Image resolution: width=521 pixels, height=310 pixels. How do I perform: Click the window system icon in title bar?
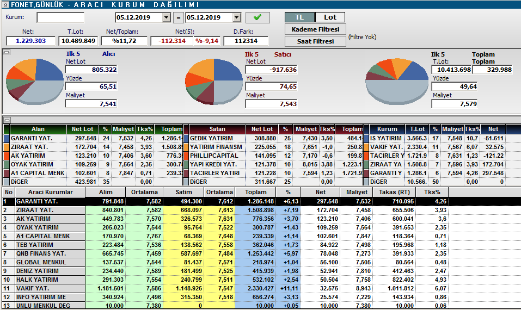tap(5, 5)
